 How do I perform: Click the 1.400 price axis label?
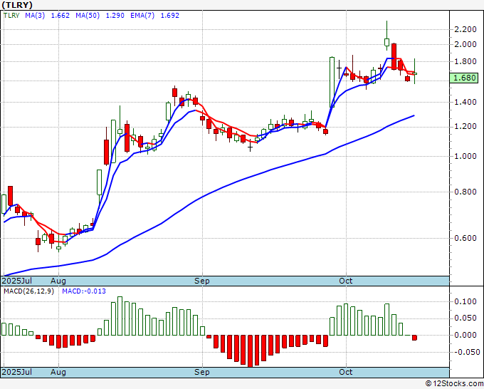click(x=465, y=102)
